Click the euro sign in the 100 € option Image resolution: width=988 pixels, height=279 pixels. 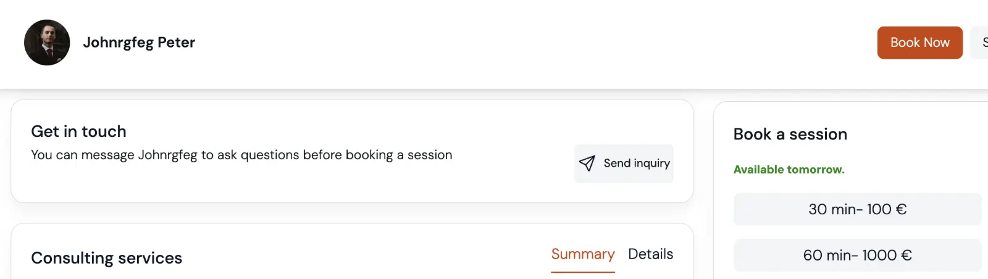901,209
